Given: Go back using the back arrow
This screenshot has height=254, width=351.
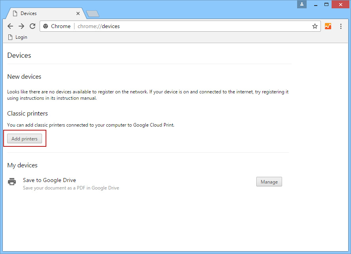Looking at the screenshot, I should point(10,26).
